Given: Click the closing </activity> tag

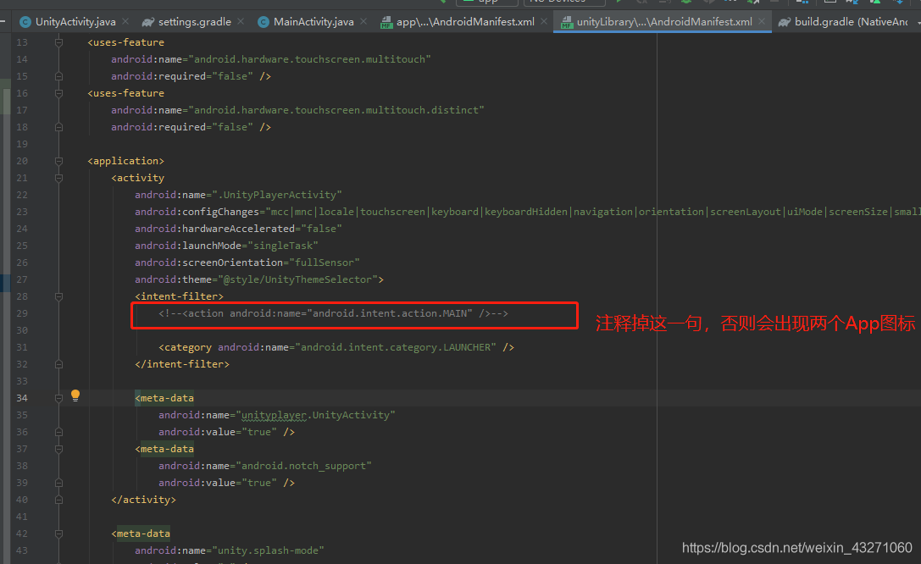Looking at the screenshot, I should tap(143, 500).
